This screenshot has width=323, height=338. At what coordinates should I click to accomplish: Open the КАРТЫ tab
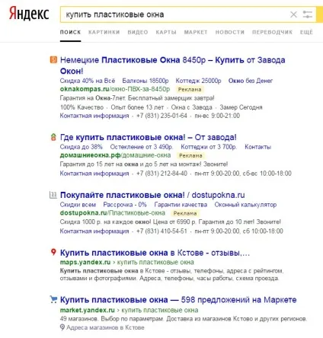click(x=166, y=32)
